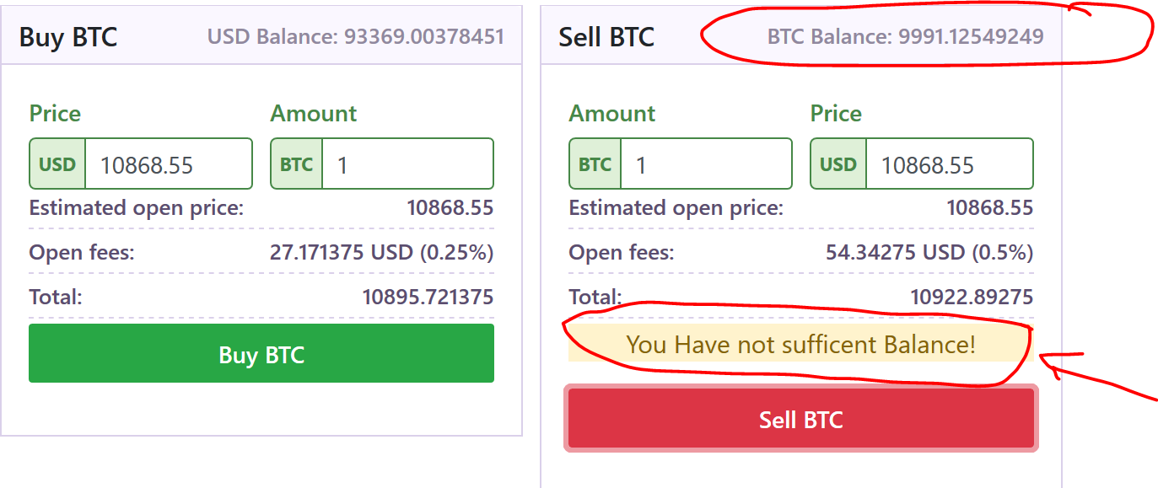Click the USD prefix badge in Buy price
The width and height of the screenshot is (1158, 488).
pyautogui.click(x=58, y=164)
